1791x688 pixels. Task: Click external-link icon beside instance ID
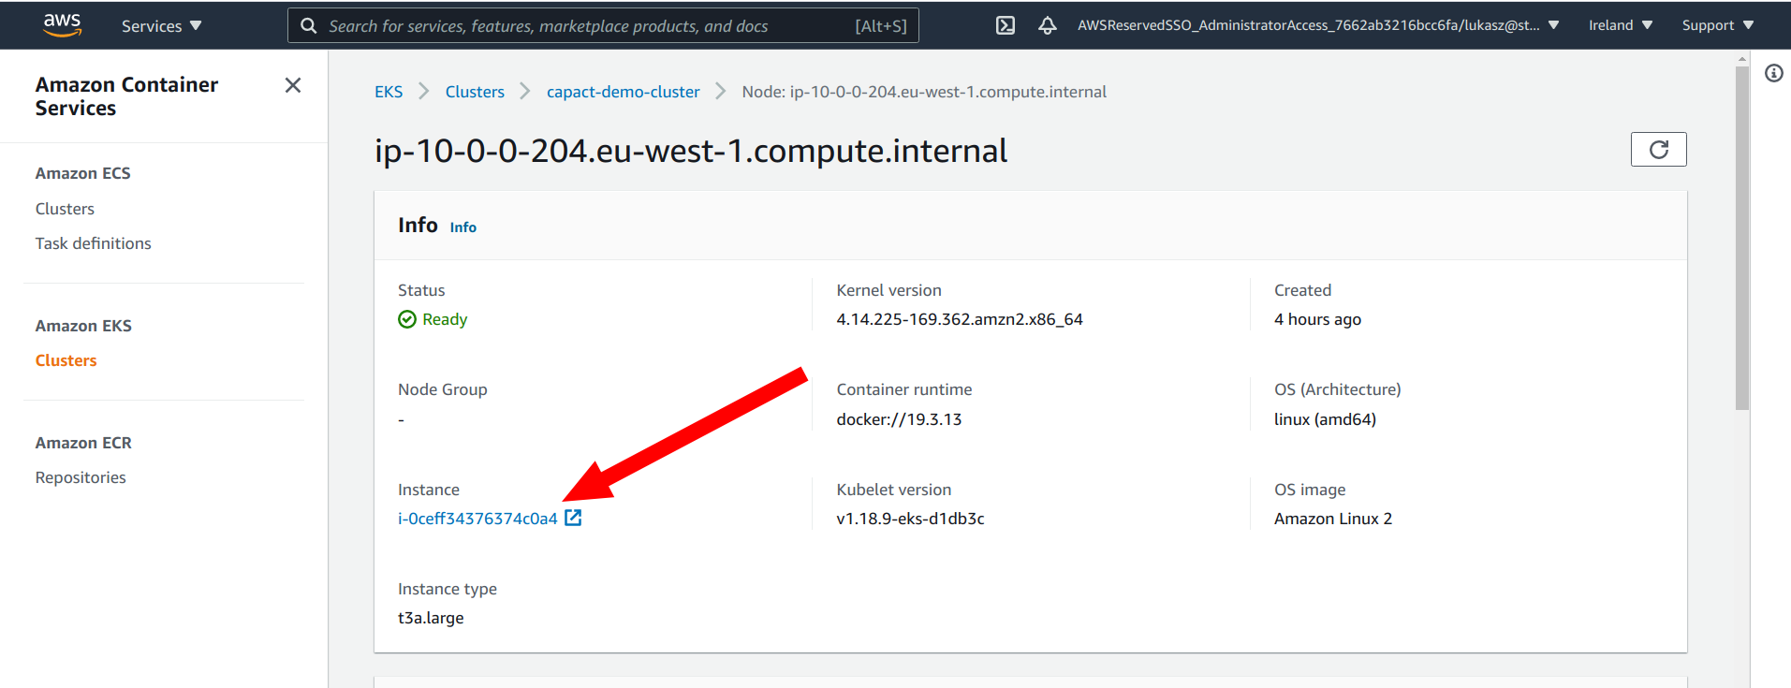573,518
